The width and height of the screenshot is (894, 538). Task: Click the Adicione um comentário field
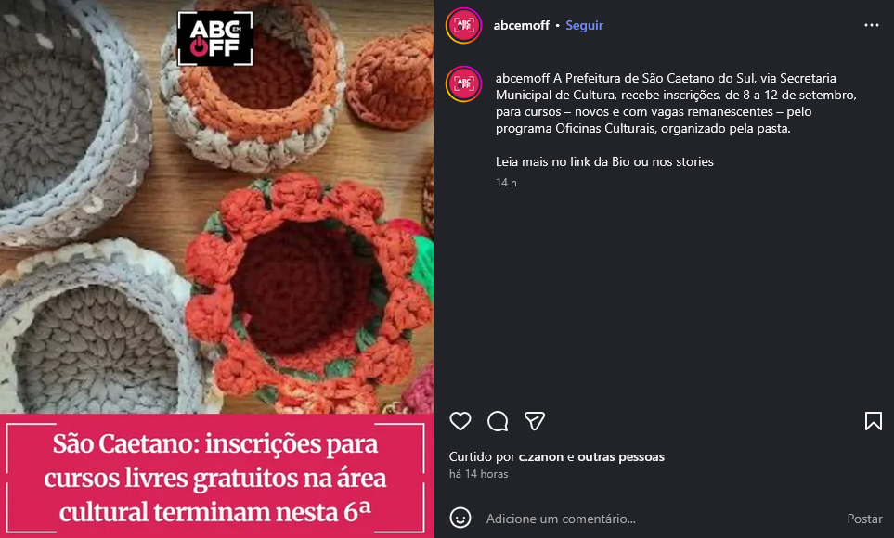661,519
